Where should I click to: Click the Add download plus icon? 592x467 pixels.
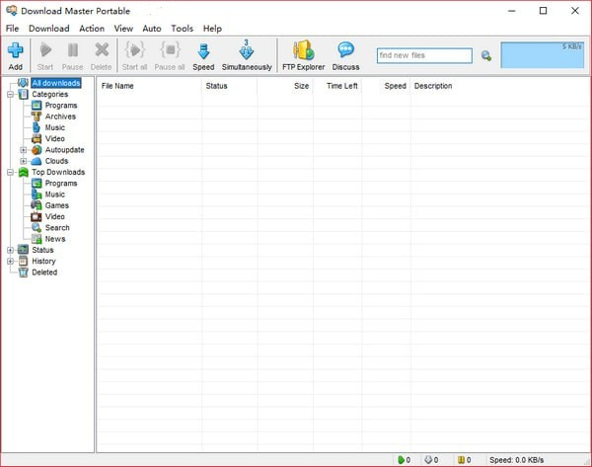16,50
